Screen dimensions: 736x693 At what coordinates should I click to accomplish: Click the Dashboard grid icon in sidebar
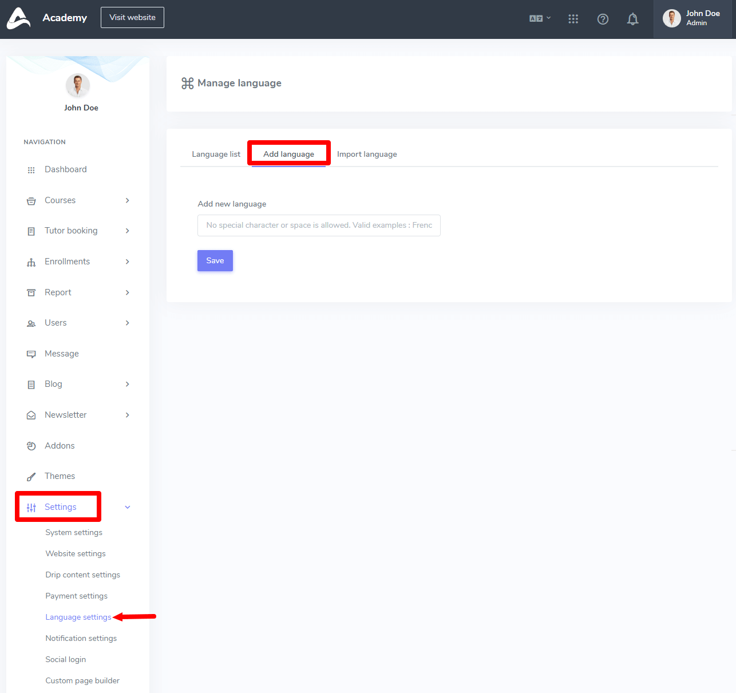31,170
